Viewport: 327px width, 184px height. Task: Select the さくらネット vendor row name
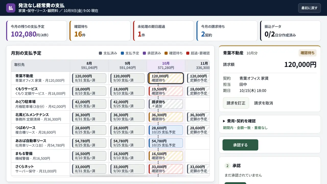[x=25, y=167]
